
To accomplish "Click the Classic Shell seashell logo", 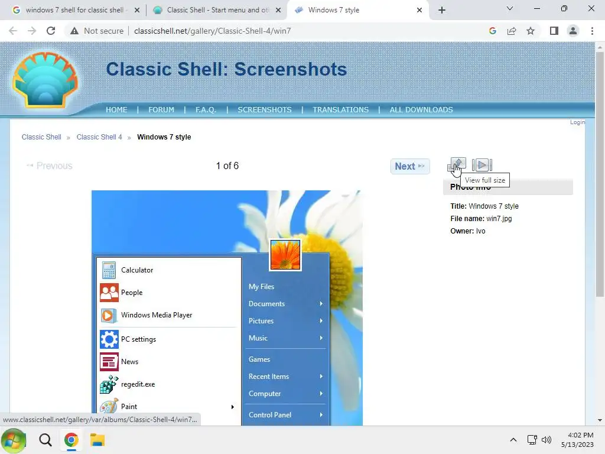I will (x=45, y=80).
